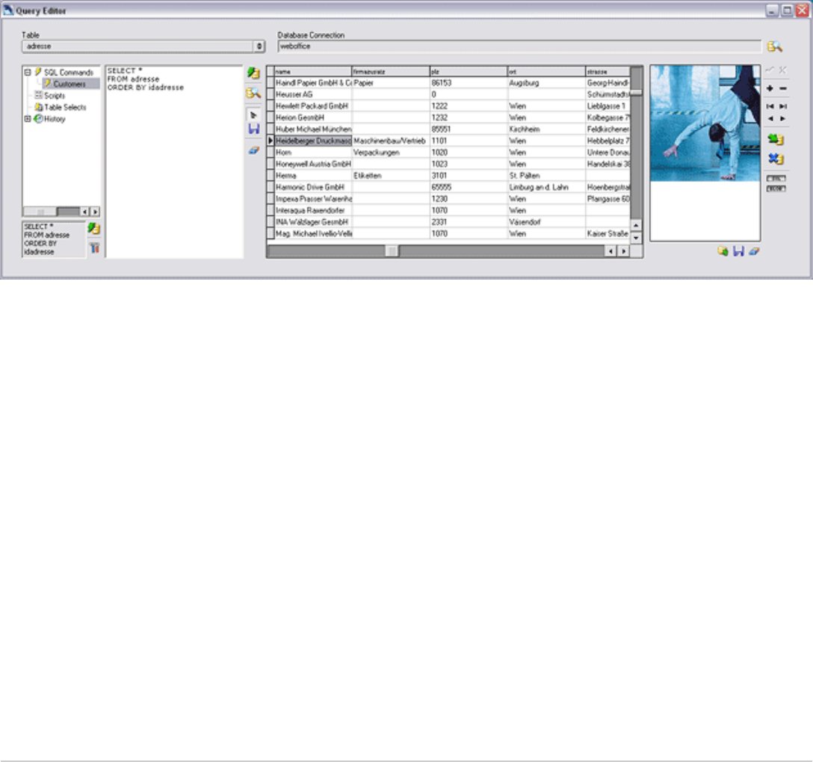Load an image with the folder icon below the picture

(x=723, y=251)
